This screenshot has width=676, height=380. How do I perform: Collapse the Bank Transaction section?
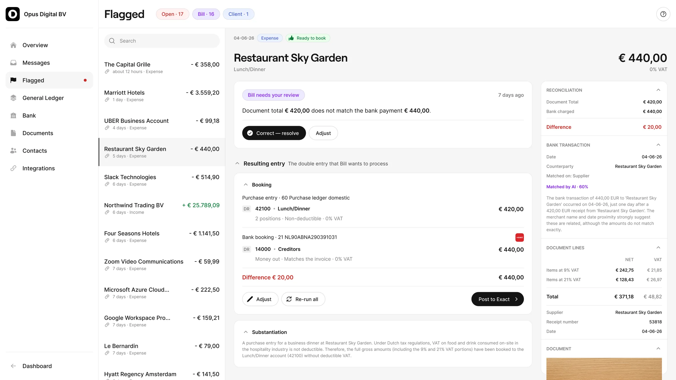(x=658, y=145)
